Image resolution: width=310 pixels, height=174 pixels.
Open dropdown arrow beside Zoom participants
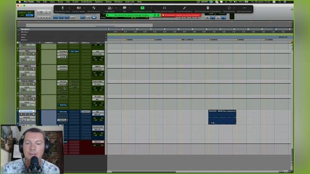click(116, 8)
